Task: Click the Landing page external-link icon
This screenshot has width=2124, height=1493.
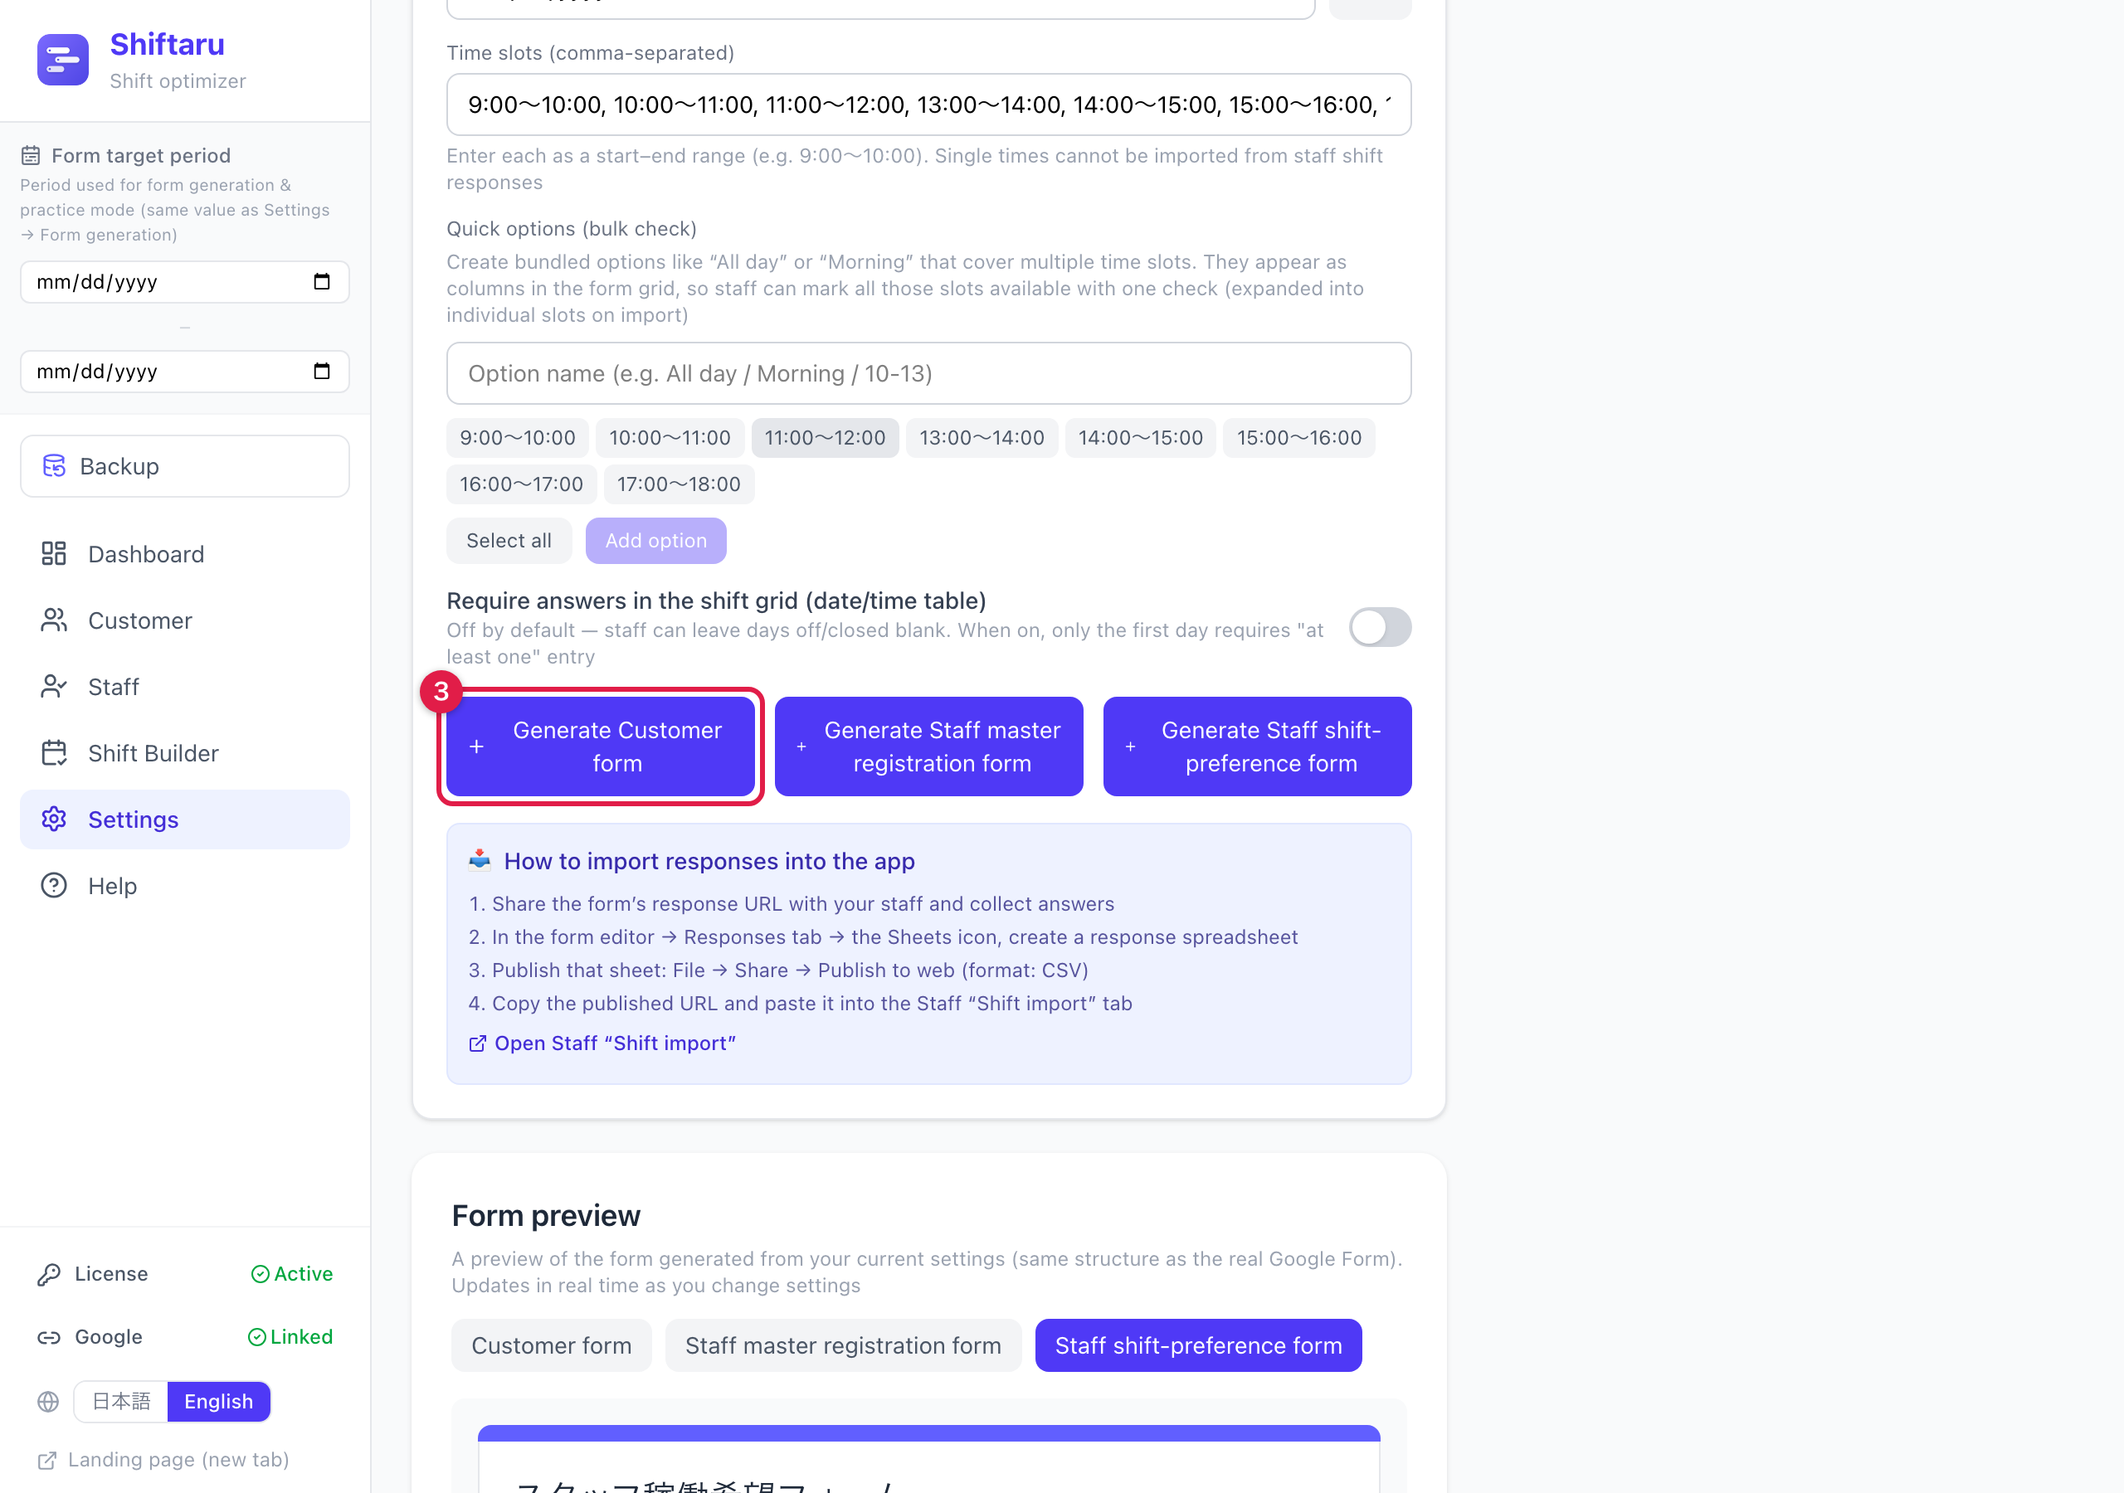Action: point(47,1461)
